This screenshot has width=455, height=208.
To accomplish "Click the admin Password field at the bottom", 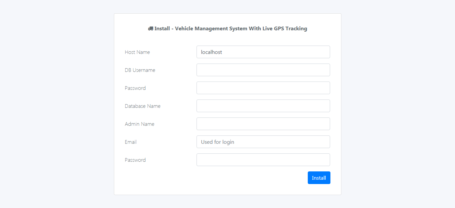I will (263, 160).
